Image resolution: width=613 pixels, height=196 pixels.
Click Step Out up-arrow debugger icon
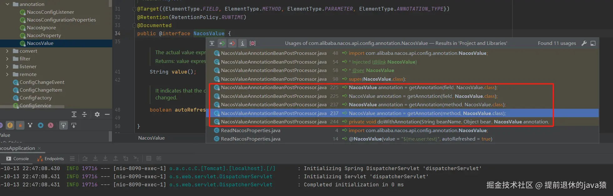[115, 159]
